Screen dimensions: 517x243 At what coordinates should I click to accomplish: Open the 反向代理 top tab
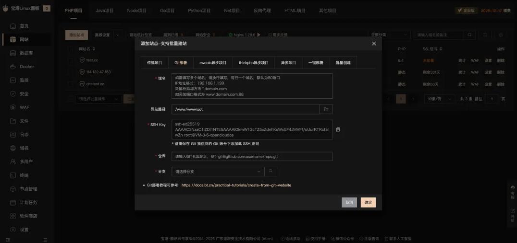[262, 11]
